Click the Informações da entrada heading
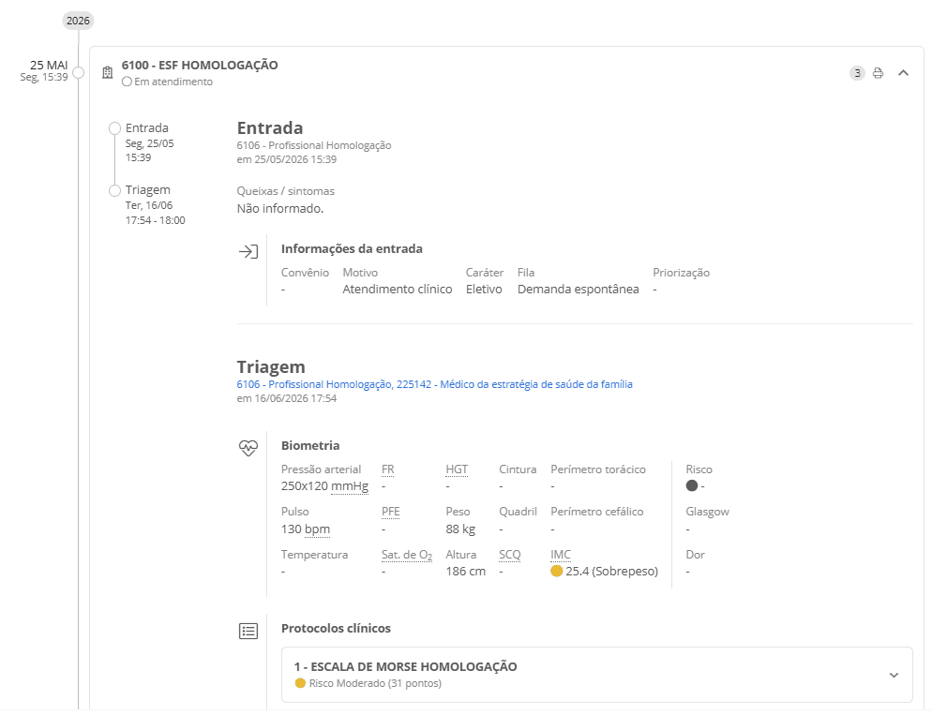932x715 pixels. pyautogui.click(x=352, y=249)
